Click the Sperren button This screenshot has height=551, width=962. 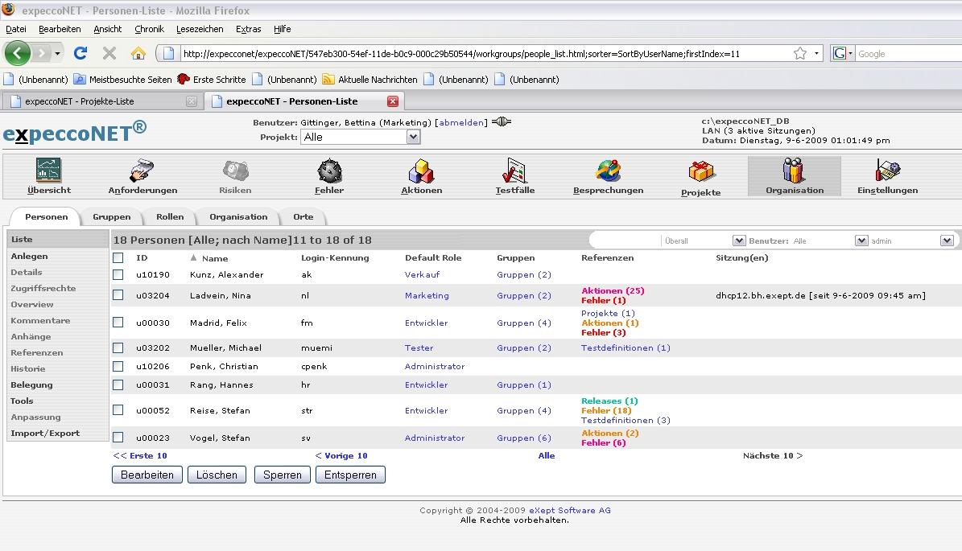tap(283, 475)
